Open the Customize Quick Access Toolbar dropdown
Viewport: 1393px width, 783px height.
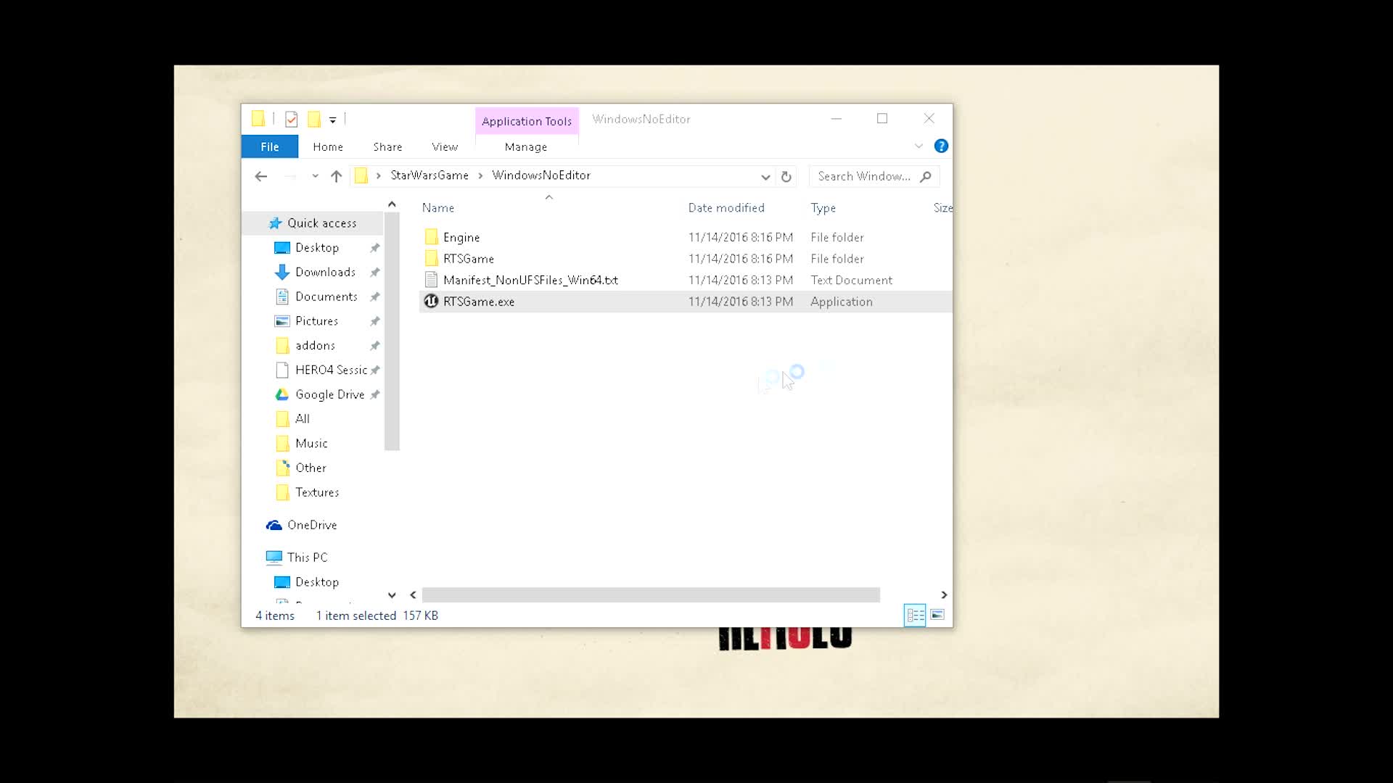coord(332,120)
